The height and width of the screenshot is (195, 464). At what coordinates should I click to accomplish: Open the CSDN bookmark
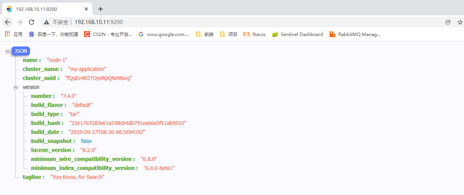[x=108, y=34]
